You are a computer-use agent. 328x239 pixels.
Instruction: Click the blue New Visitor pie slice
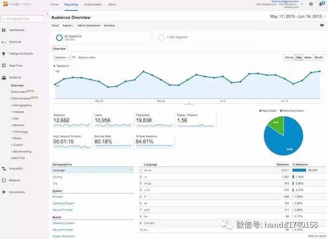pyautogui.click(x=287, y=140)
